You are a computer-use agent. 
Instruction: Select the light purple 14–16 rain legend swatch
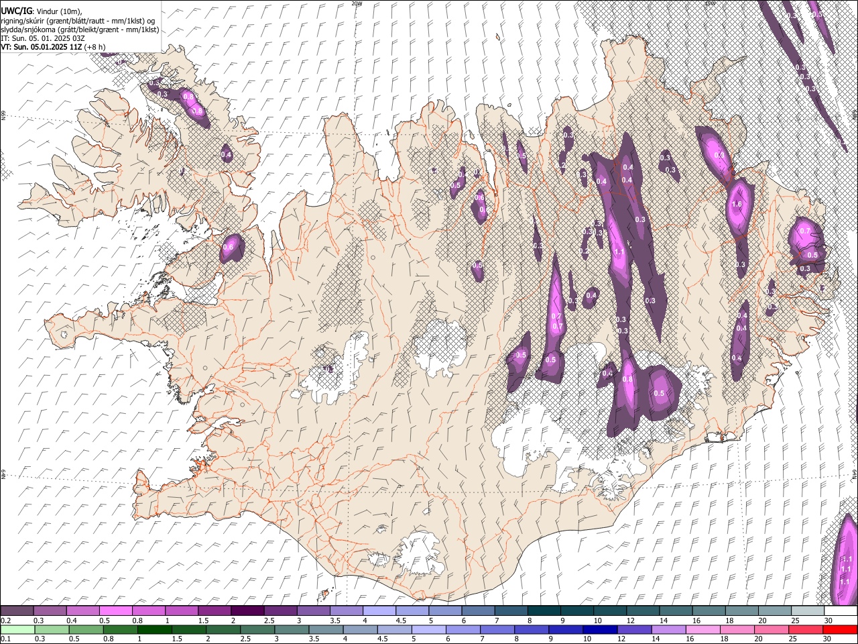click(x=668, y=629)
